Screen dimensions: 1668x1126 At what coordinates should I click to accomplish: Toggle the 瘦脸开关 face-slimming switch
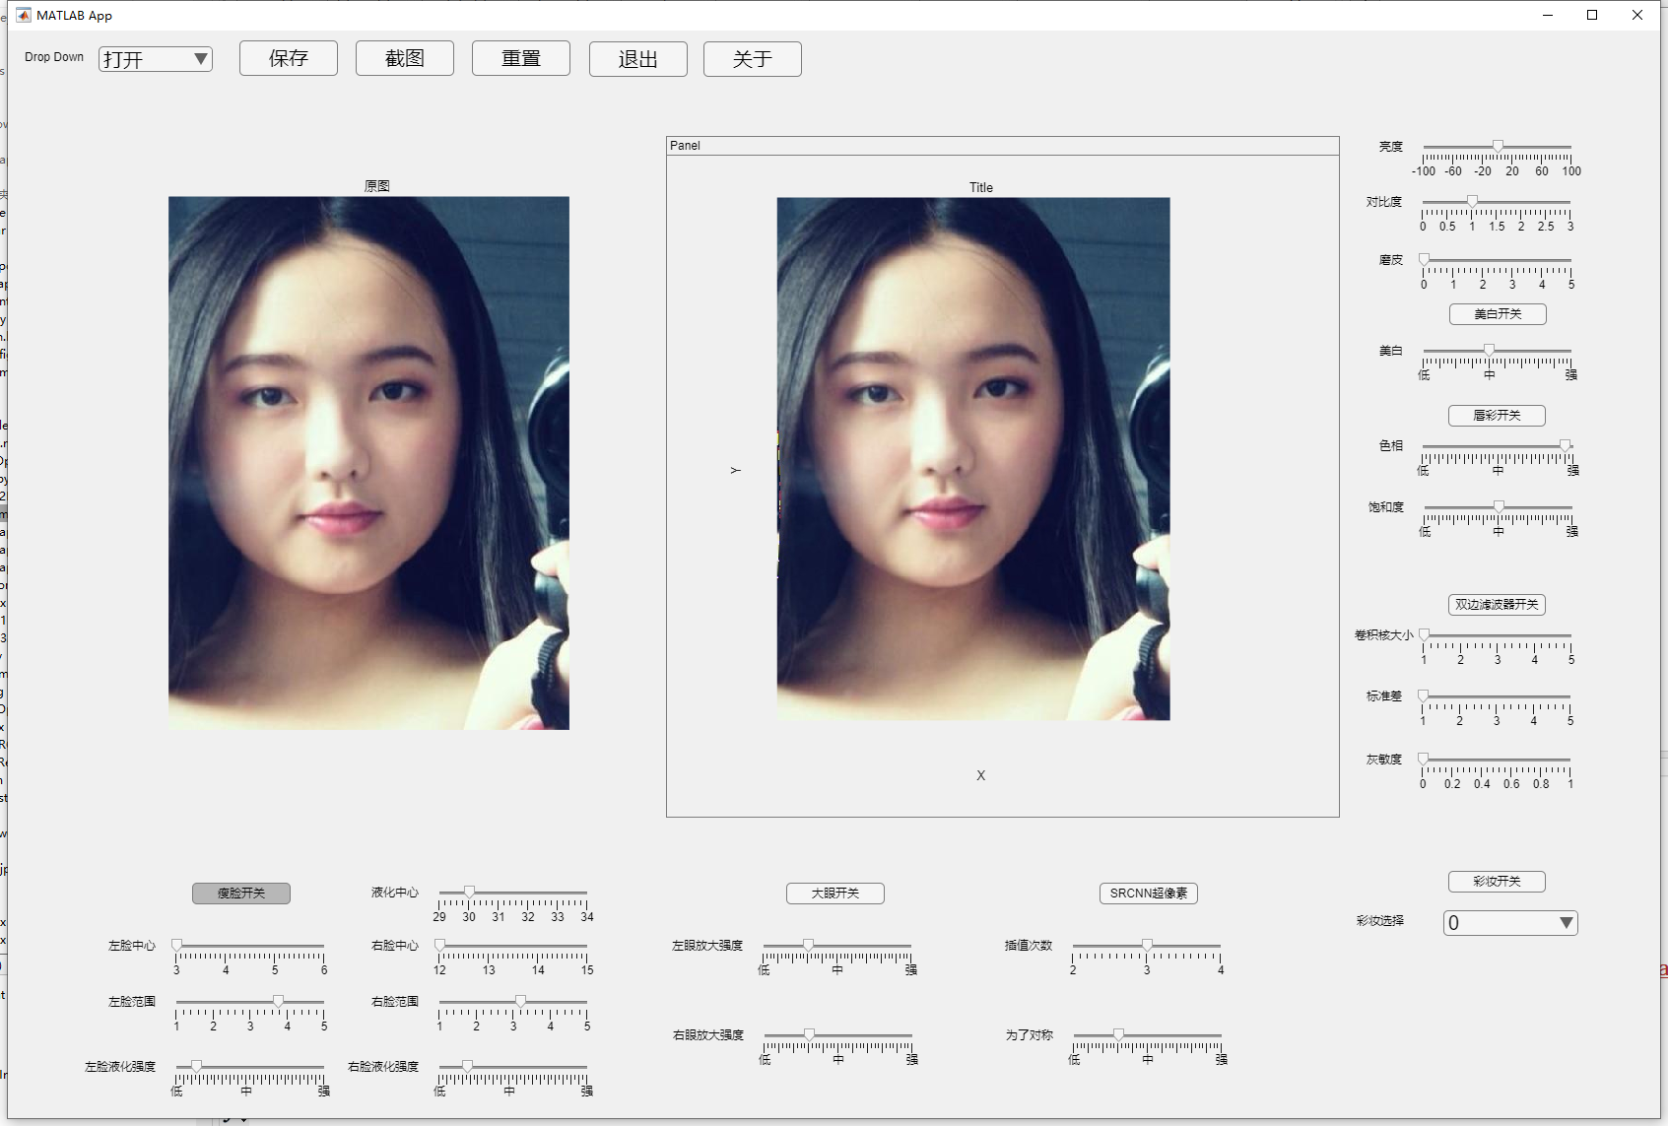240,894
